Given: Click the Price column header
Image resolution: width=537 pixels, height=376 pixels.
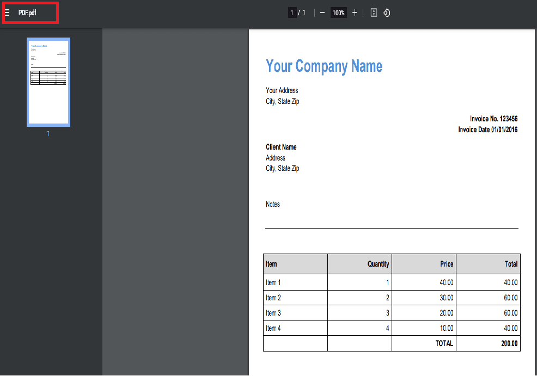Looking at the screenshot, I should pos(447,264).
